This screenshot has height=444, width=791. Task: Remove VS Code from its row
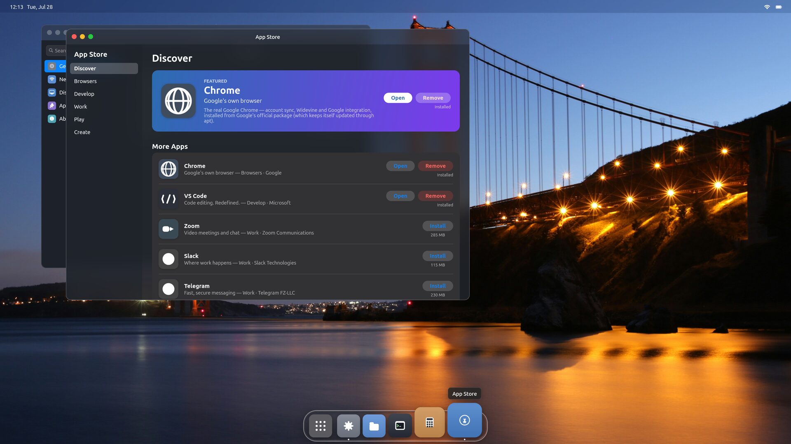coord(435,196)
